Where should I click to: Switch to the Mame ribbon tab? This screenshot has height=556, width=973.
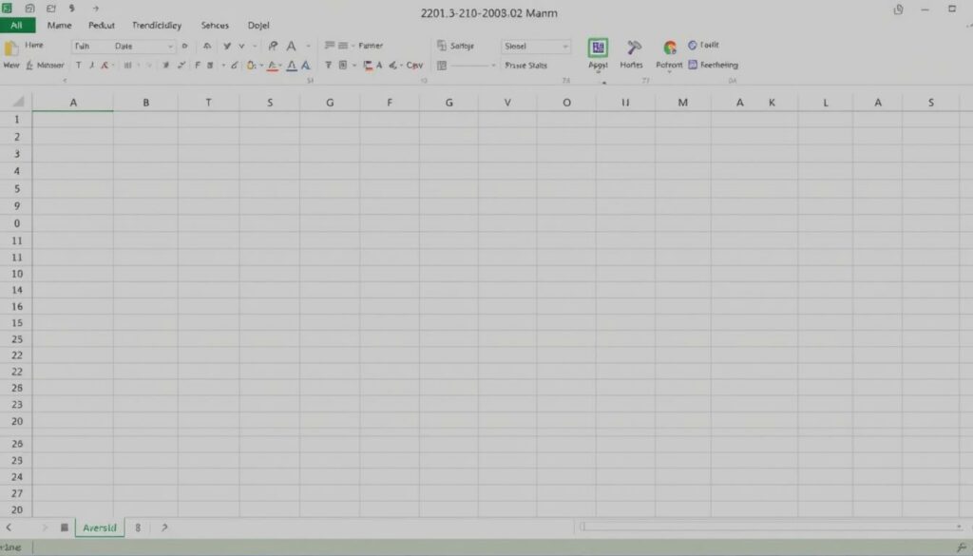59,26
